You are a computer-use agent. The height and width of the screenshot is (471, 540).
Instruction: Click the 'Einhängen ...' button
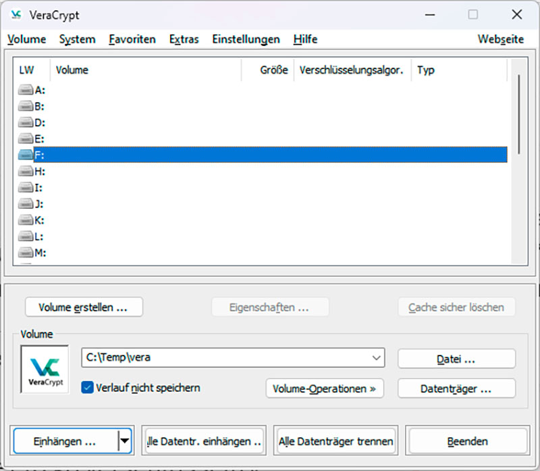(x=65, y=441)
